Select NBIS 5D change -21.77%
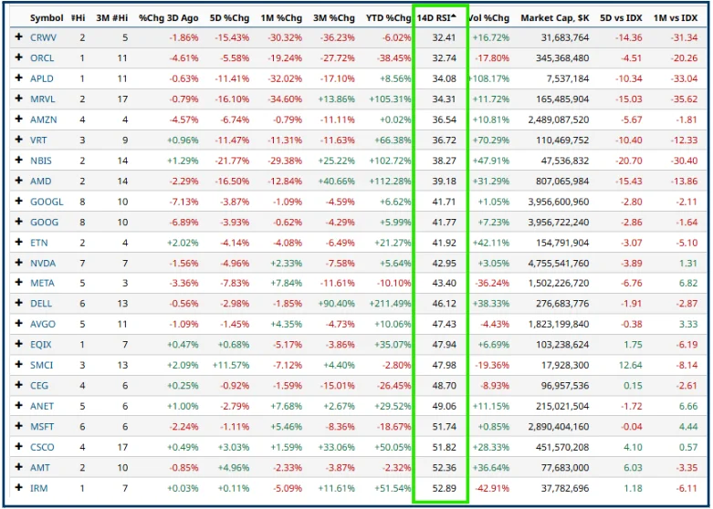The width and height of the screenshot is (713, 509). 233,161
